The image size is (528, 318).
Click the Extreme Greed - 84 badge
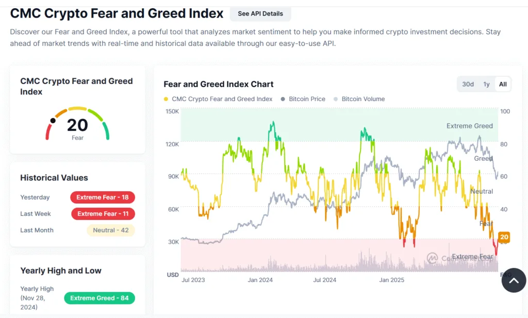[100, 298]
